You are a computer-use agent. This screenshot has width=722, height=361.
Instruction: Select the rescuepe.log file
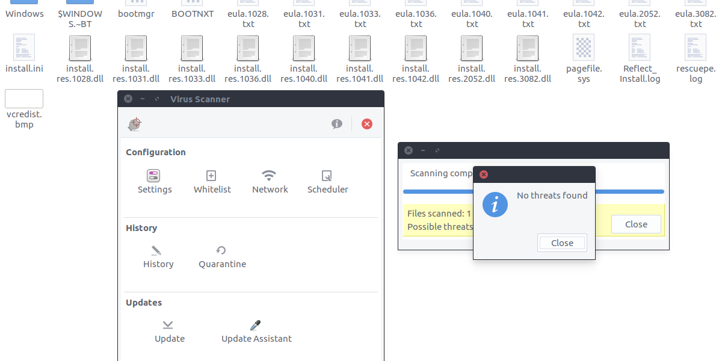click(x=696, y=59)
